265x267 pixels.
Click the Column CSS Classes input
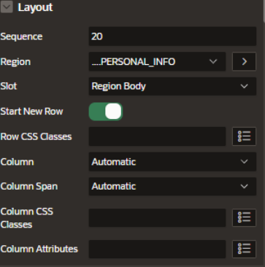157,218
